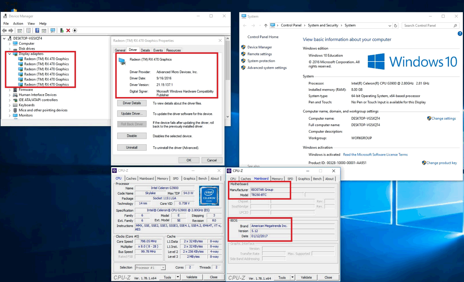Collapse the Display adapters category arrow
The width and height of the screenshot is (464, 282).
(10, 54)
